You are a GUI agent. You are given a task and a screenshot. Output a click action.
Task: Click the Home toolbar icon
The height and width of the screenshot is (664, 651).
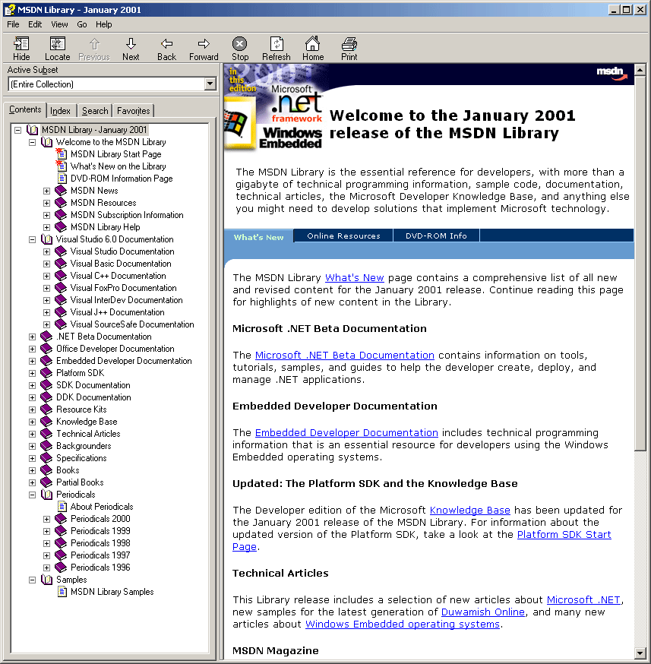pyautogui.click(x=313, y=43)
